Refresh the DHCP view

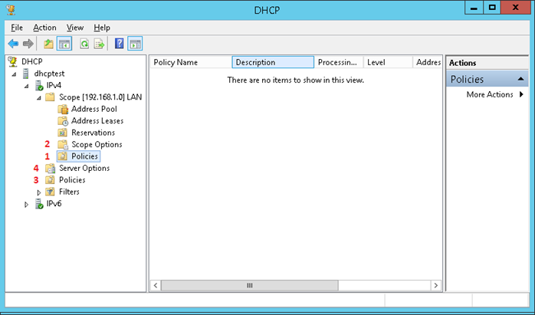(84, 44)
